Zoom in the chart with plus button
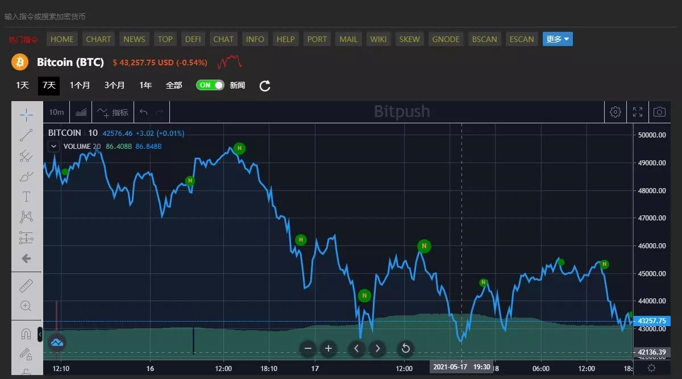 [328, 348]
